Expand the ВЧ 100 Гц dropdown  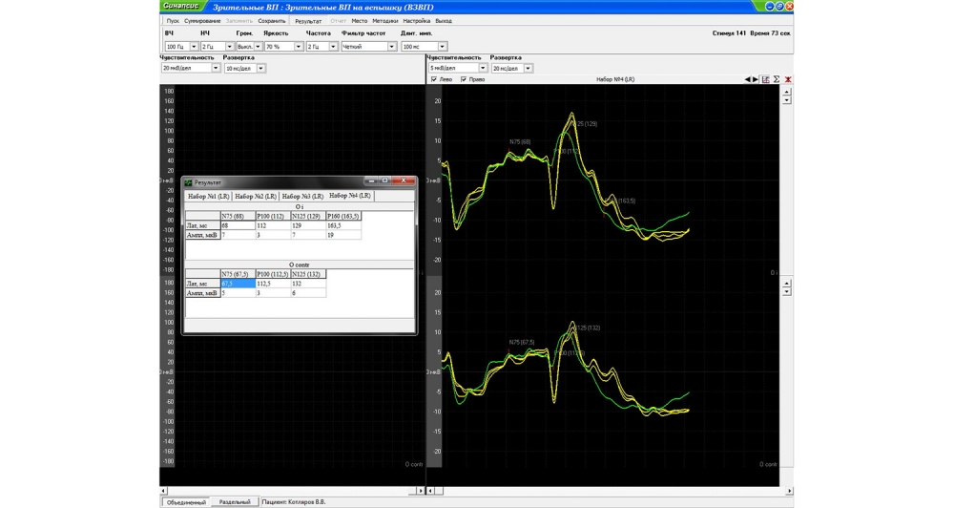coord(194,46)
